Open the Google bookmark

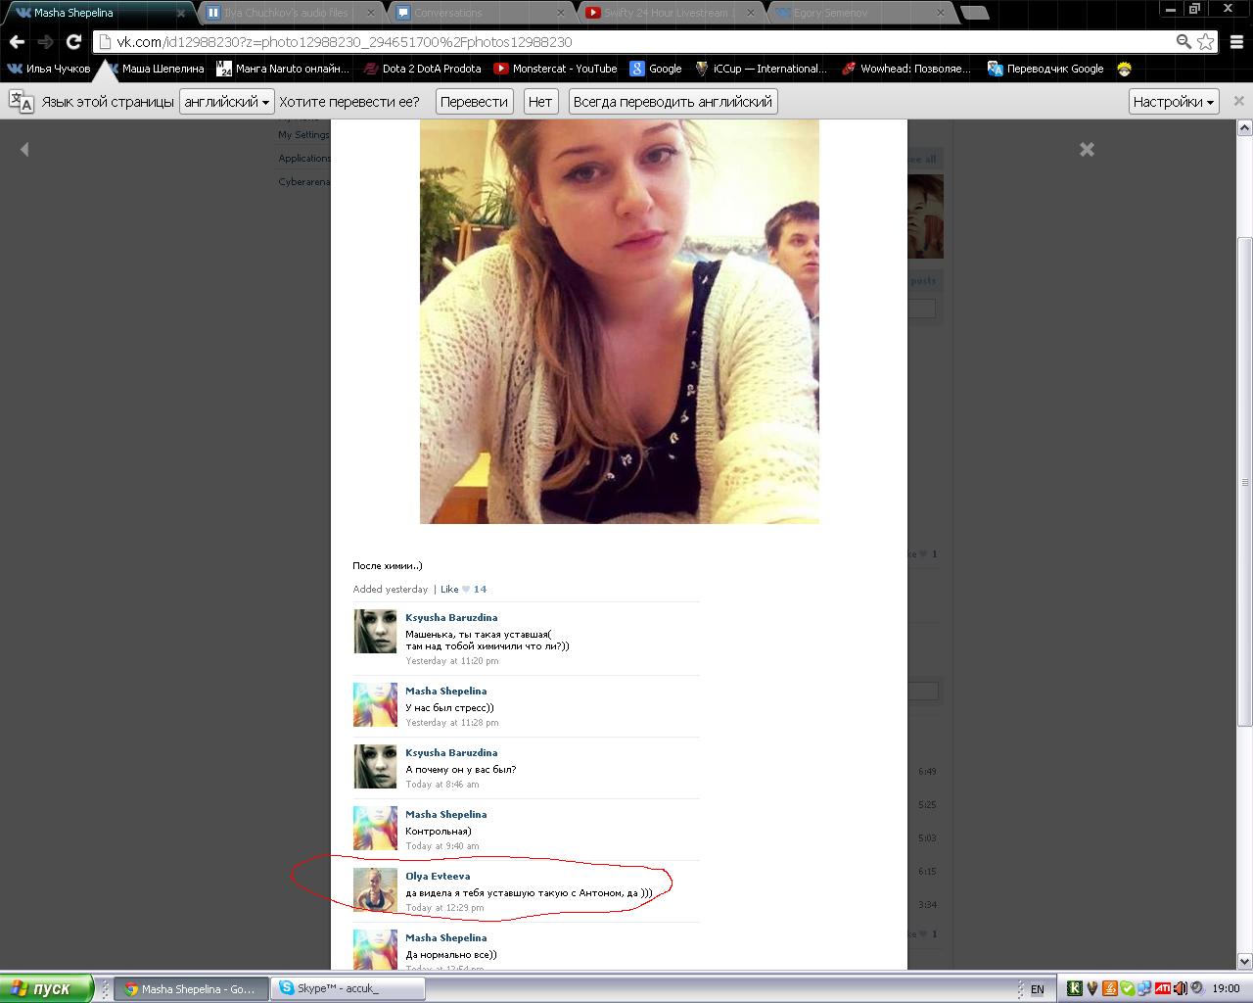(656, 69)
